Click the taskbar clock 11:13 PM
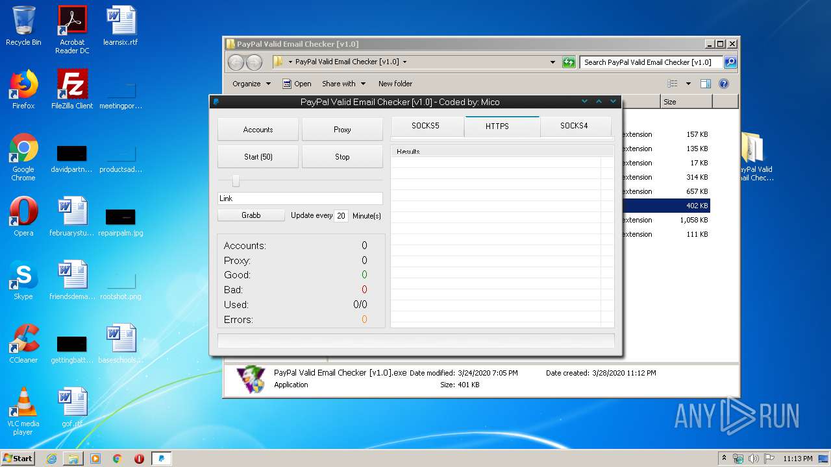This screenshot has width=831, height=467. click(x=797, y=459)
